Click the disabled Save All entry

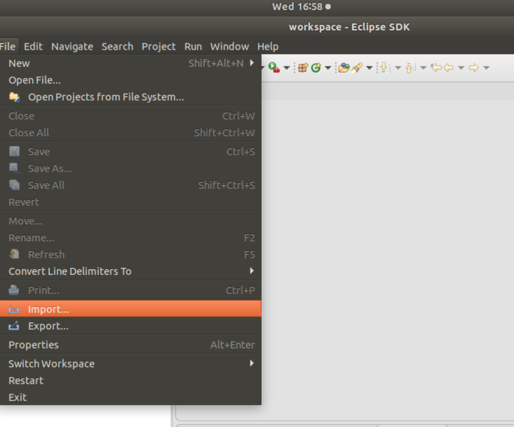pyautogui.click(x=130, y=185)
